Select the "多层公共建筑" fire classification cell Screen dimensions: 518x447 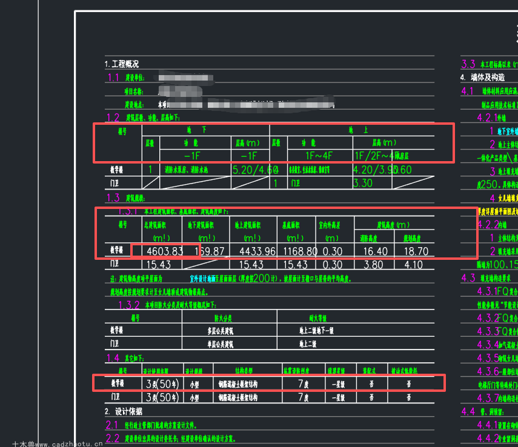221,331
